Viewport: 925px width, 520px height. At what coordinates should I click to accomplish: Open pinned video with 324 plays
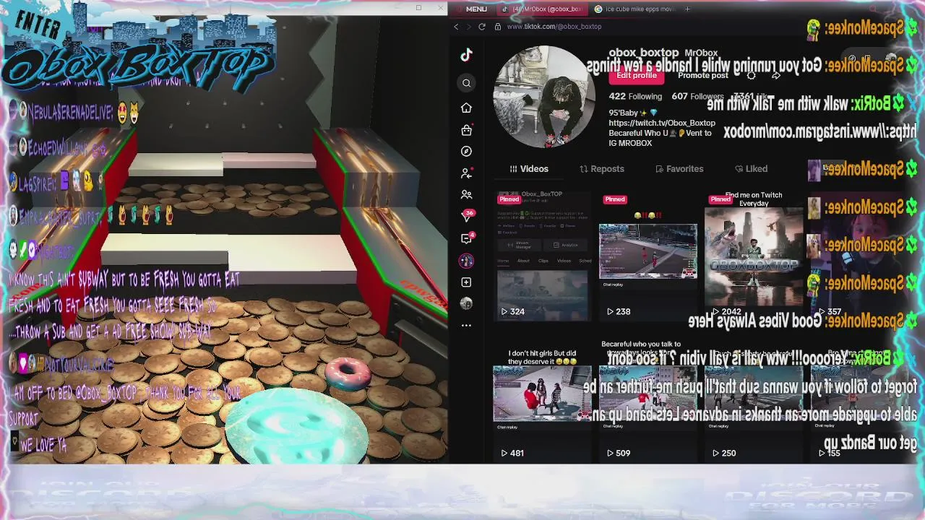[542, 256]
